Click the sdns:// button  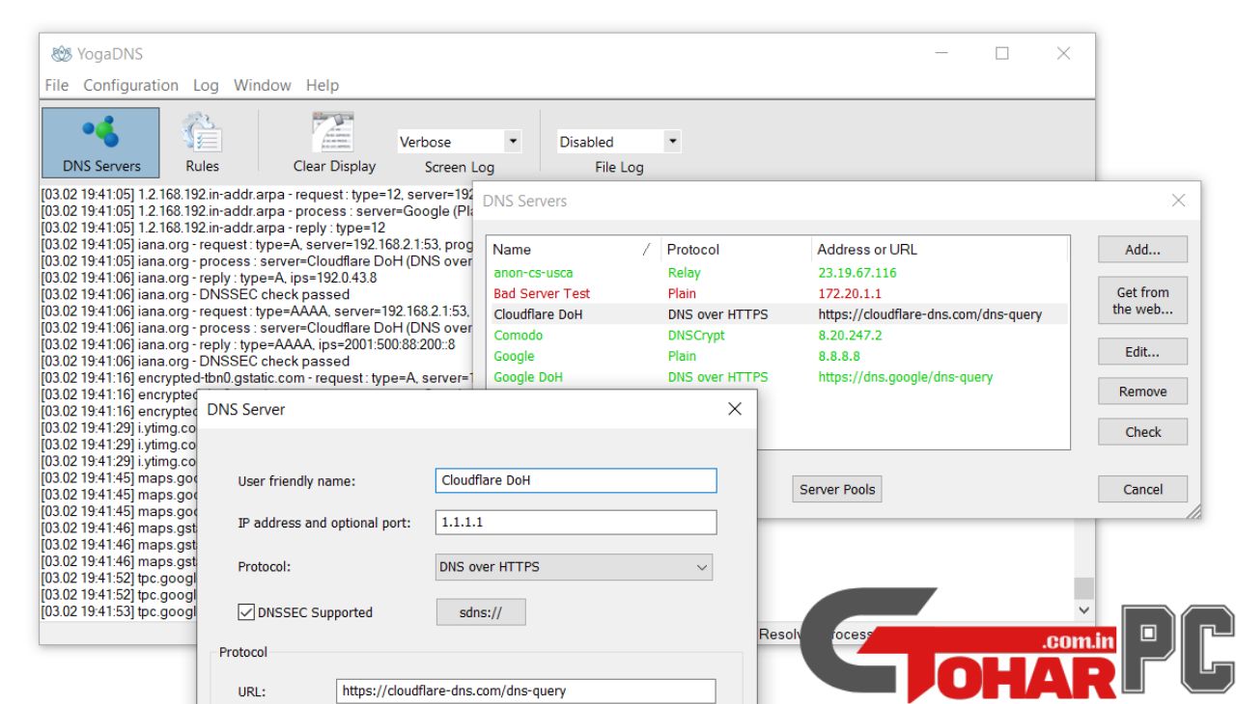(481, 612)
